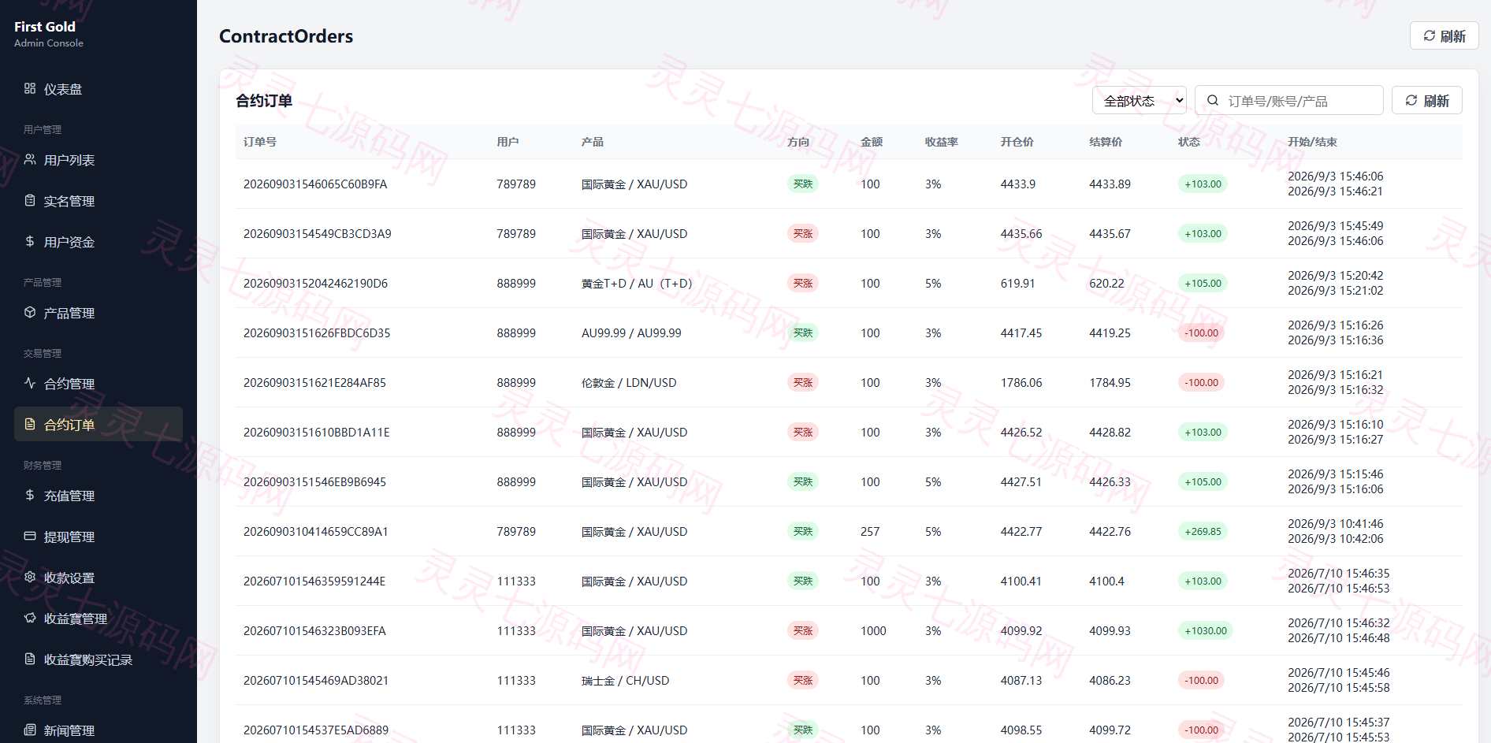The height and width of the screenshot is (743, 1491).
Task: Click the 收益寶购买记录 document icon
Action: coord(30,659)
